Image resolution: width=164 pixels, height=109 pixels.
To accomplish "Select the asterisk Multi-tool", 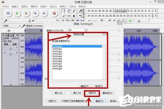I will pos(74,16).
